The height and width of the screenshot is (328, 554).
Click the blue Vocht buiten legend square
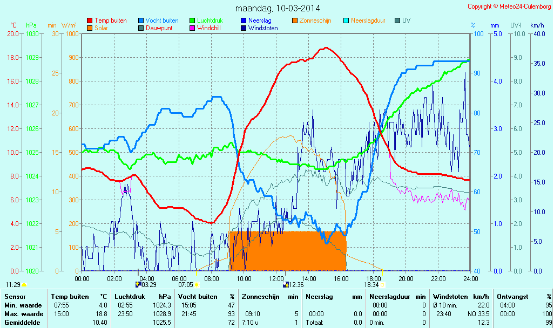141,20
